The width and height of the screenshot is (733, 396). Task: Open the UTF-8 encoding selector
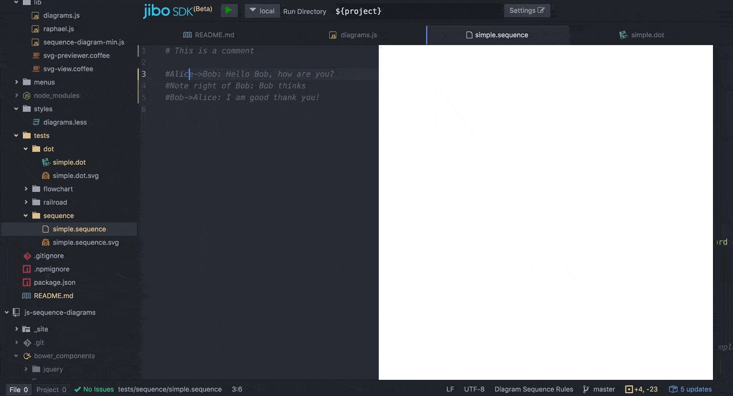(x=474, y=389)
